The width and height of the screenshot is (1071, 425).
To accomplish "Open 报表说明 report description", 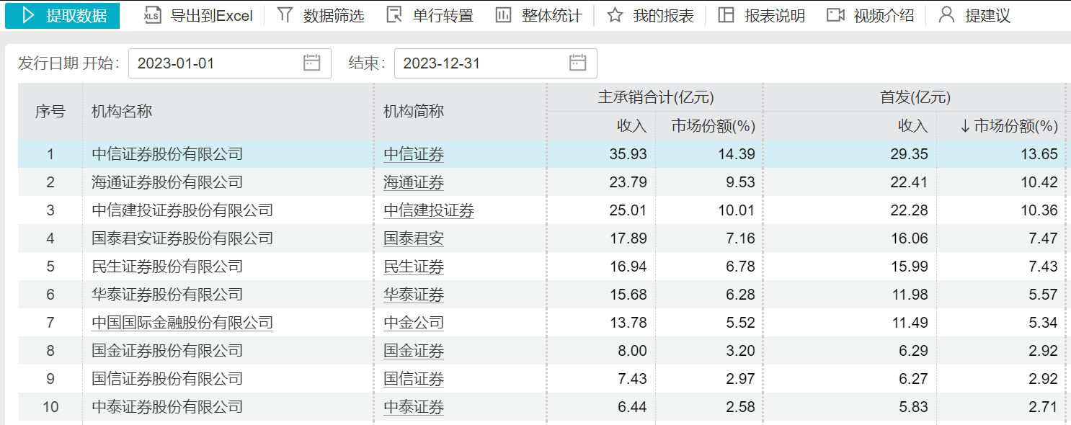I will tap(775, 16).
